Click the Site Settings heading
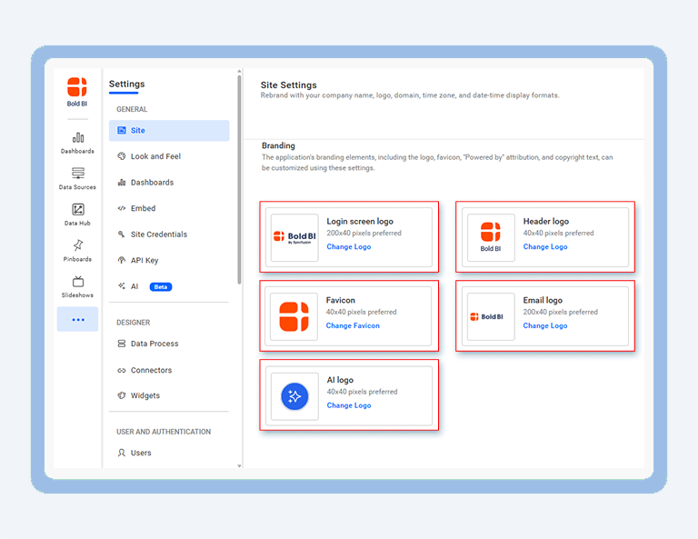The width and height of the screenshot is (698, 539). coord(288,85)
